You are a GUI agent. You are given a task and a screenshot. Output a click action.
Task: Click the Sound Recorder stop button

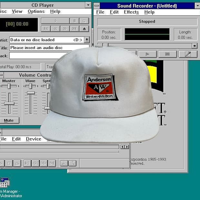167,54
